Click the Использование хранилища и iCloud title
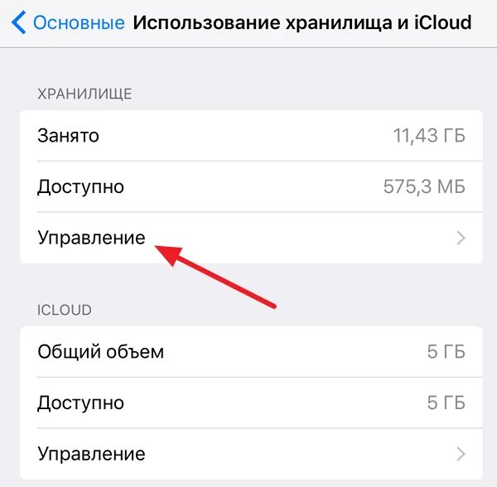Screen dimensions: 497x487 click(x=302, y=23)
